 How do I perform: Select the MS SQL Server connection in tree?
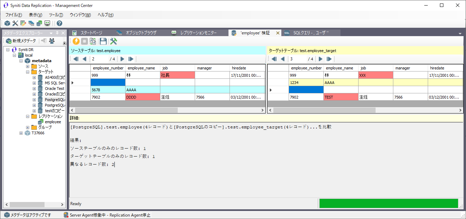tap(55, 83)
